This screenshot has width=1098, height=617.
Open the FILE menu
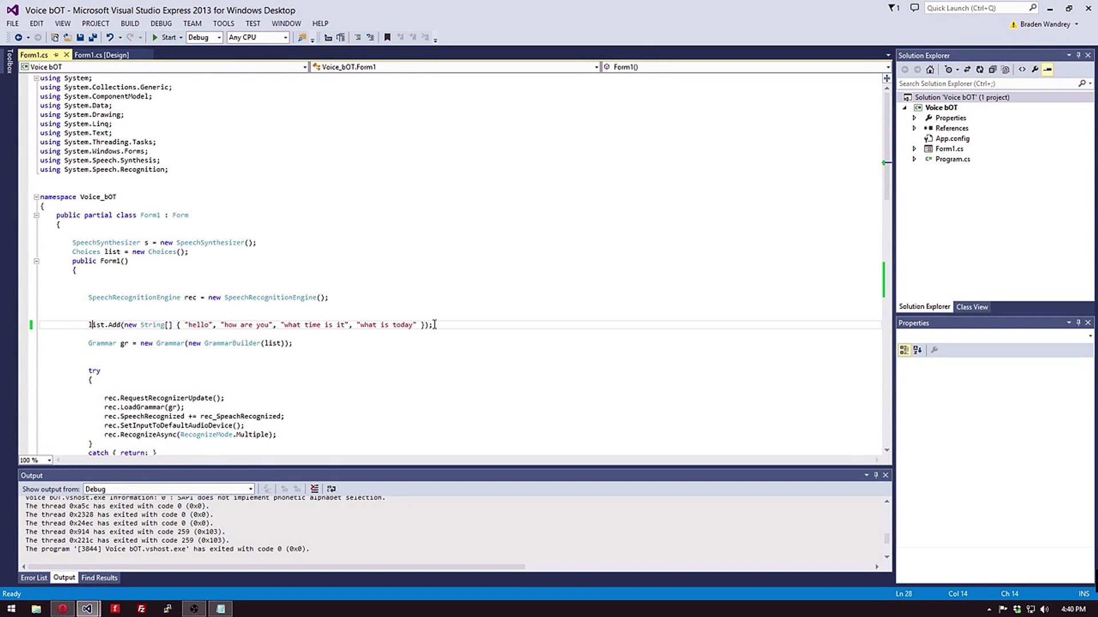(13, 23)
